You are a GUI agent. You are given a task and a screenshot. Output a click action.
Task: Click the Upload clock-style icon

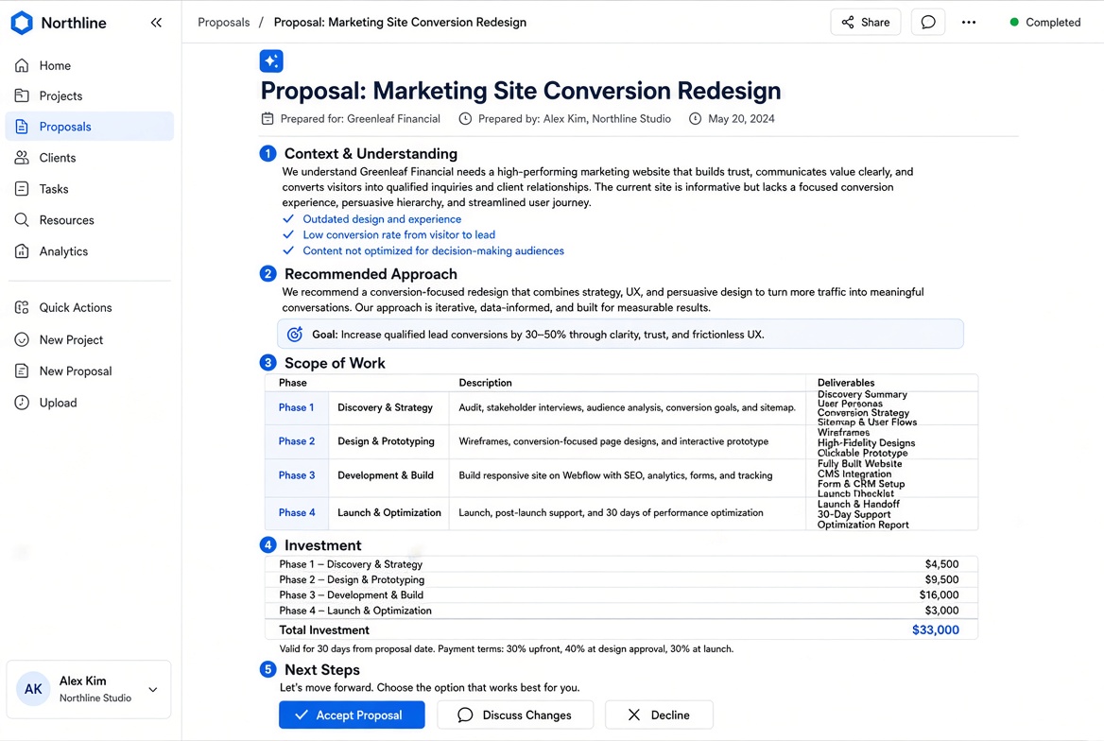point(22,403)
